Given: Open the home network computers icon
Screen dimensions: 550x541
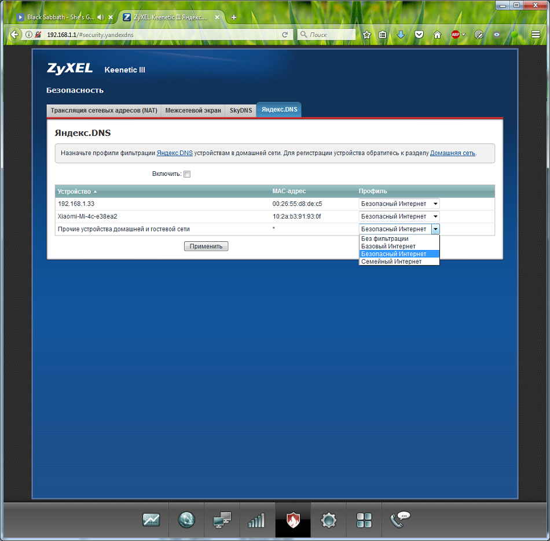Looking at the screenshot, I should pos(222,520).
